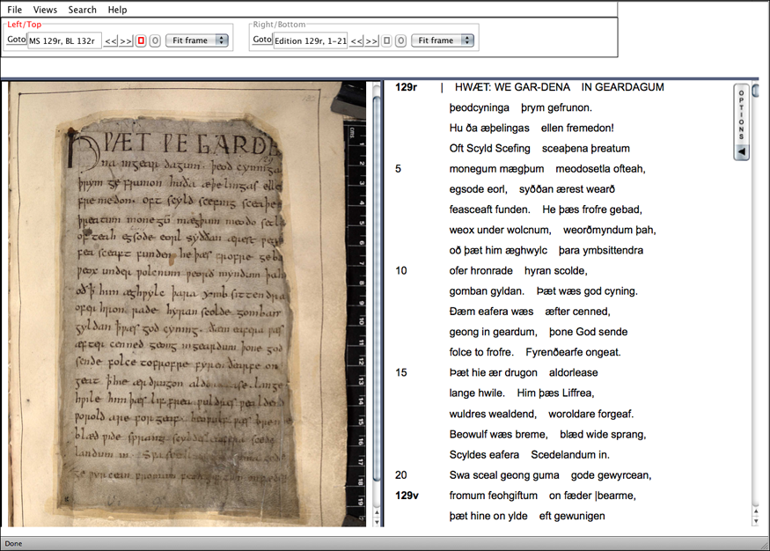770x551 pixels.
Task: Click the line "monegum mægþum meodosetla ofteah,"
Action: pos(547,169)
